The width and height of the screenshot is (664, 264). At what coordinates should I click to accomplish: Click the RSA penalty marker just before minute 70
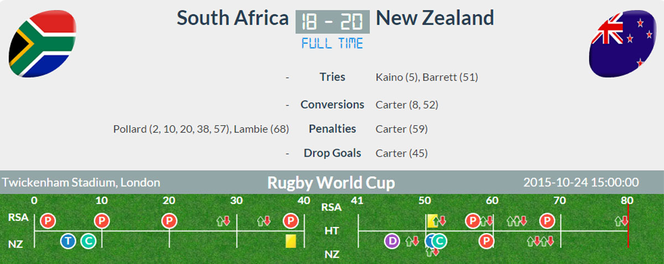(x=547, y=221)
